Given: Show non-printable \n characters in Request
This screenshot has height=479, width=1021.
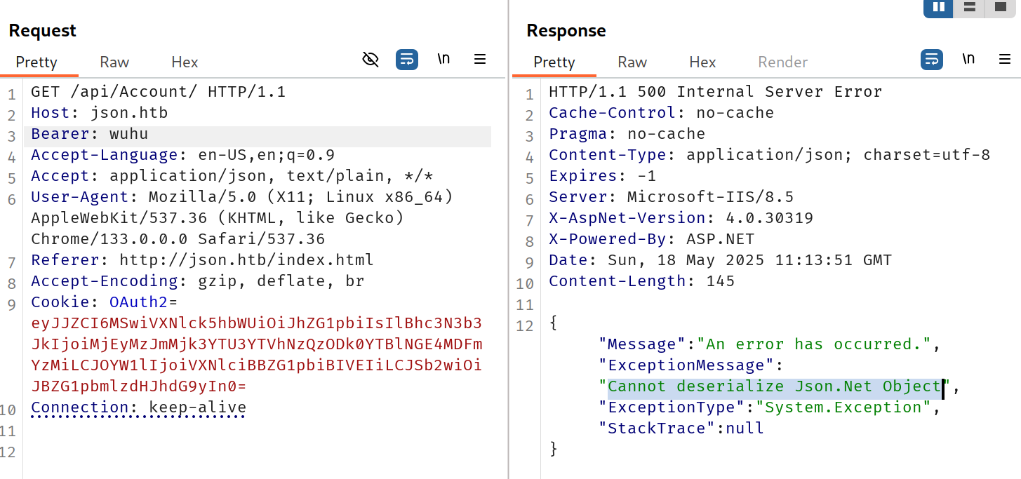Looking at the screenshot, I should 443,60.
